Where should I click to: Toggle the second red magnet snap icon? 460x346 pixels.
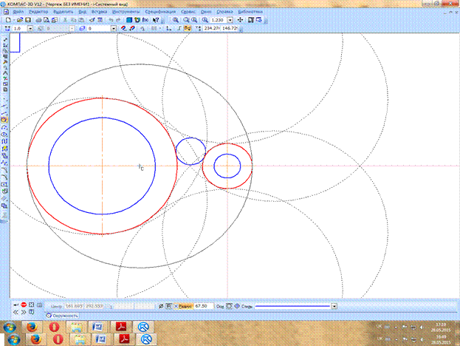tap(132, 29)
